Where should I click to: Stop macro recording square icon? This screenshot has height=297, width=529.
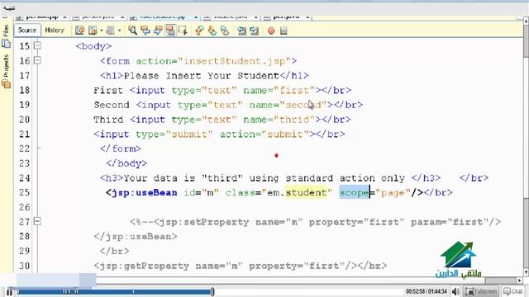click(284, 31)
